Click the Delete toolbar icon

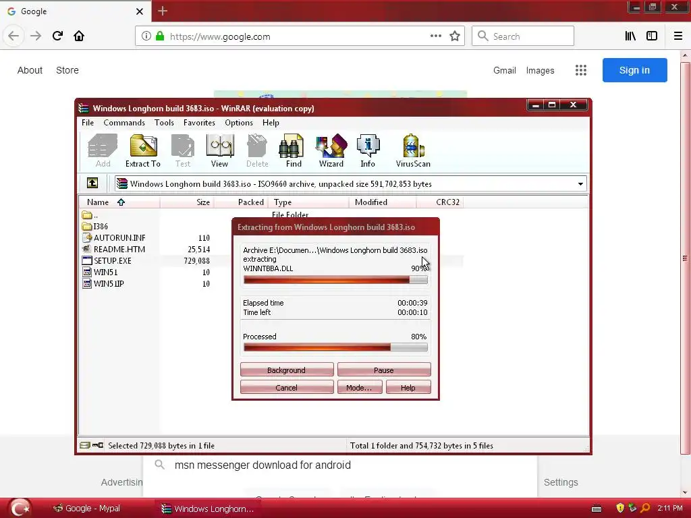[x=257, y=150]
